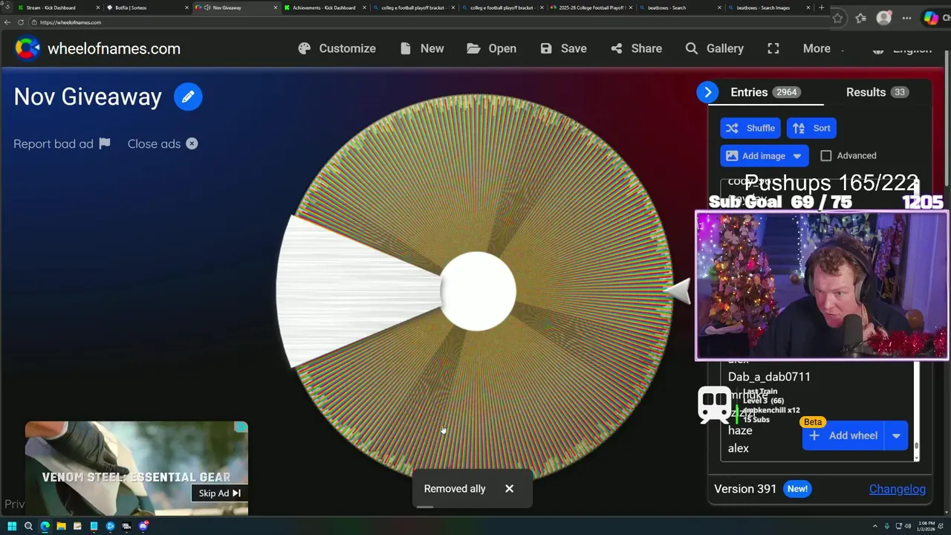Switch to the Entries tab

765,92
